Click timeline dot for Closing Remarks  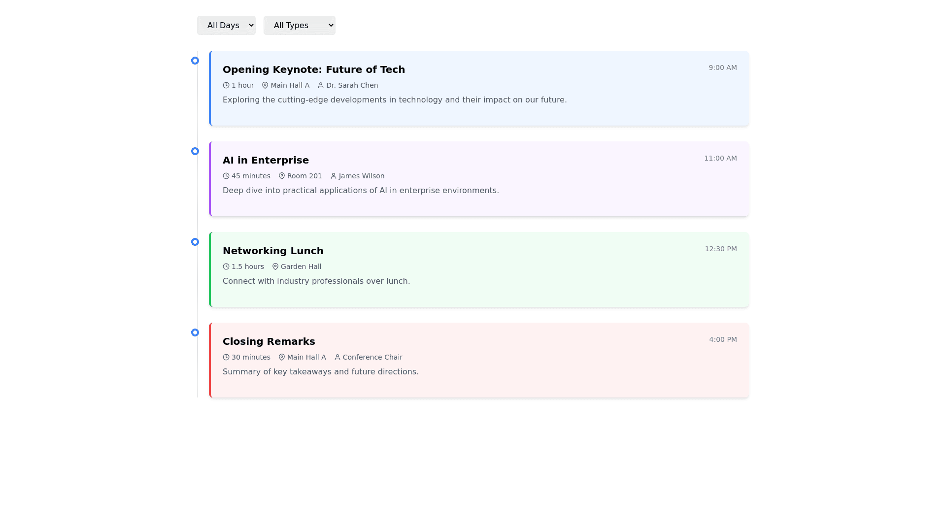coord(195,332)
